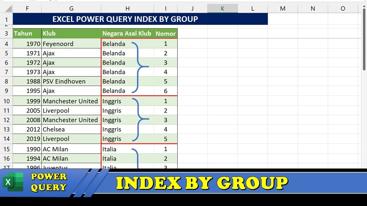This screenshot has width=367, height=206.
Task: Select the cell containing "Chelsea"
Action: pyautogui.click(x=71, y=129)
